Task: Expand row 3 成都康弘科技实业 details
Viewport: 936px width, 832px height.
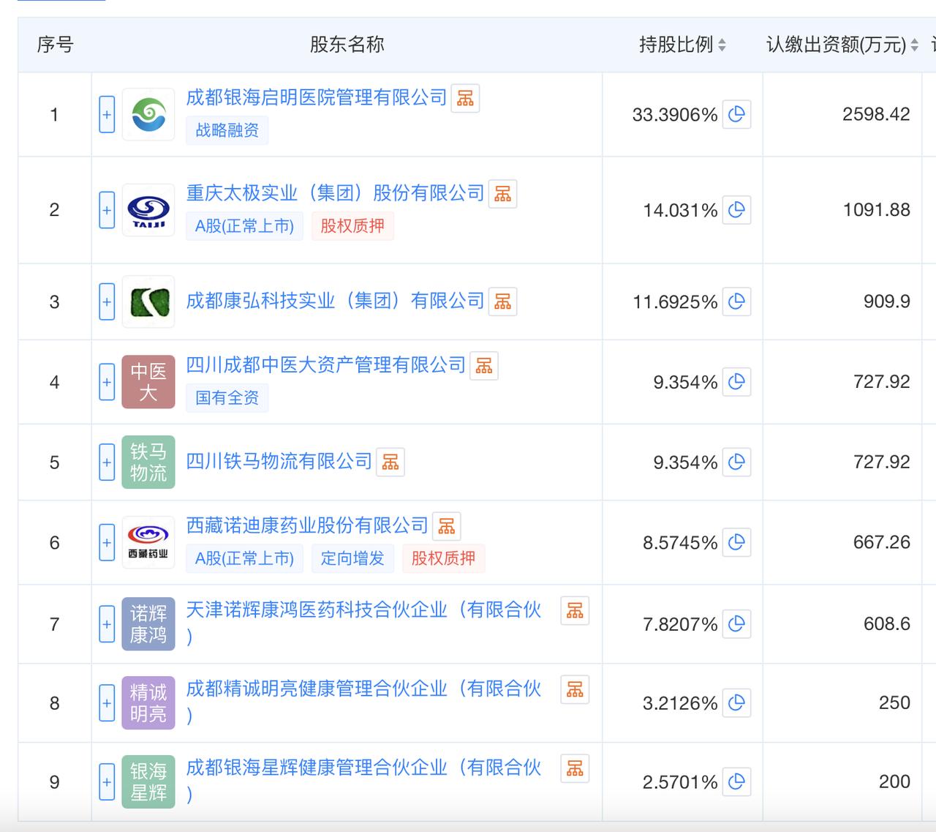Action: pos(107,301)
